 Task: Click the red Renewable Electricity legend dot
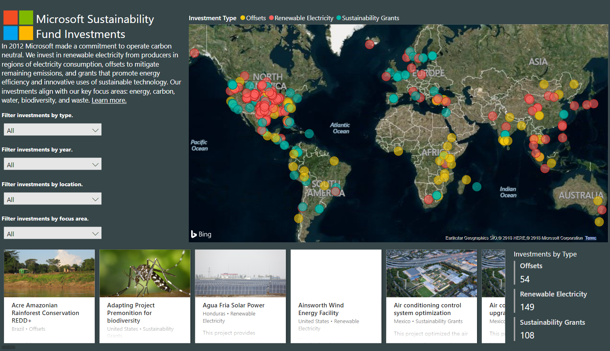click(x=271, y=18)
